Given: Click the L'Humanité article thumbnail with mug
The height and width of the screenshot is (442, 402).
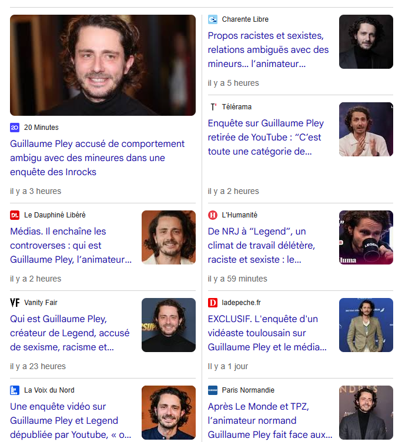Looking at the screenshot, I should pyautogui.click(x=366, y=237).
